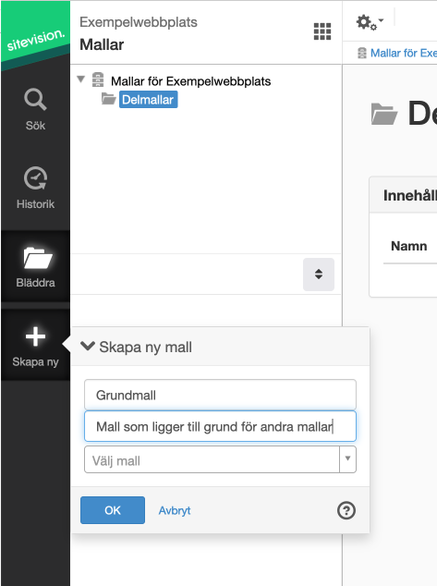The width and height of the screenshot is (437, 586).
Task: Confirm with the OK button
Action: coord(113,510)
